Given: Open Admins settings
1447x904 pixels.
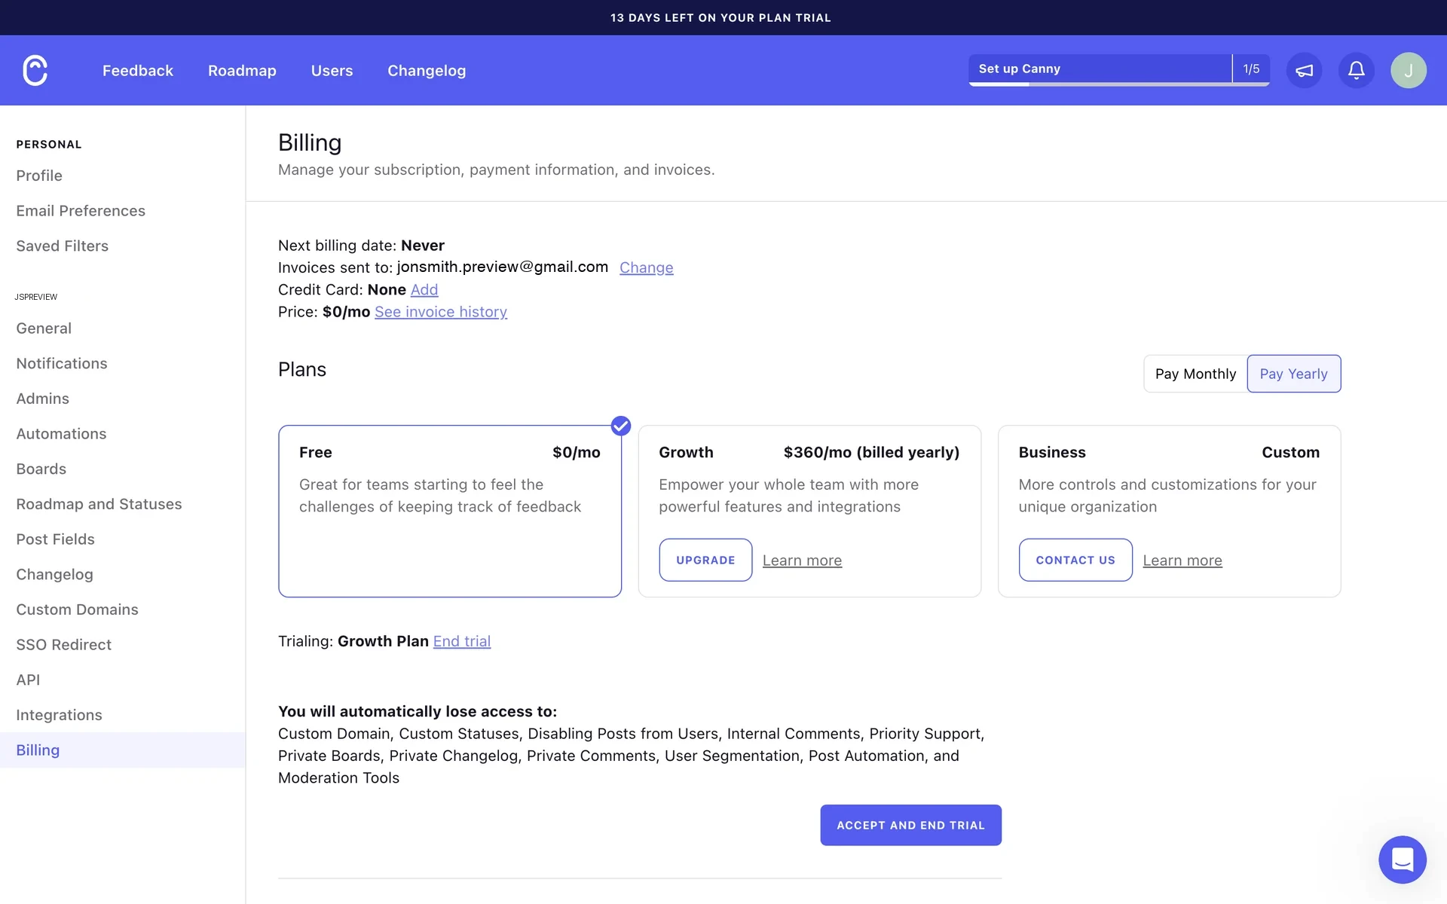Looking at the screenshot, I should (x=43, y=399).
